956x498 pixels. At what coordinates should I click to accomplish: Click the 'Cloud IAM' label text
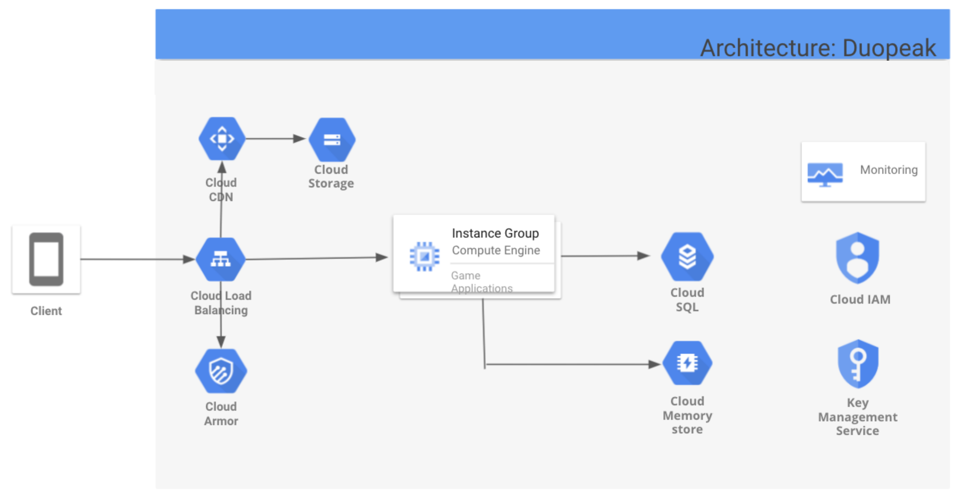(860, 300)
